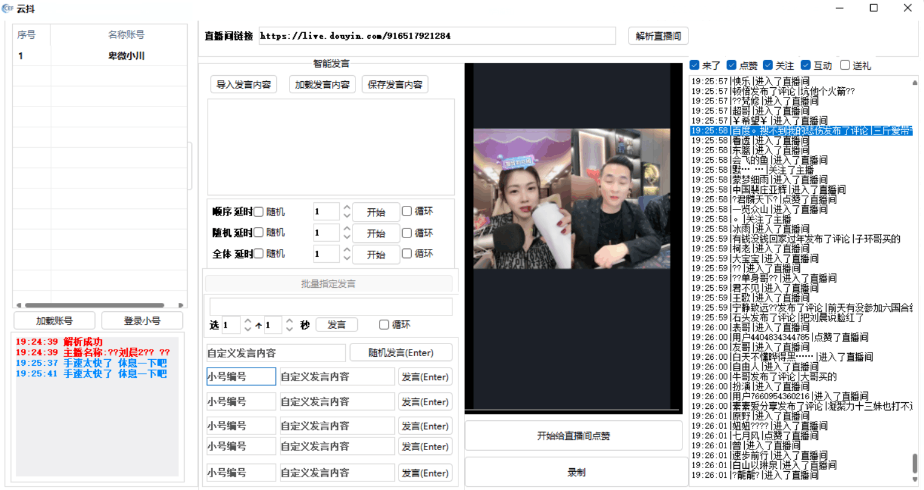Click up arrow stepper beside 随机延时 value
Viewport: 924px width, 490px height.
coord(346,229)
